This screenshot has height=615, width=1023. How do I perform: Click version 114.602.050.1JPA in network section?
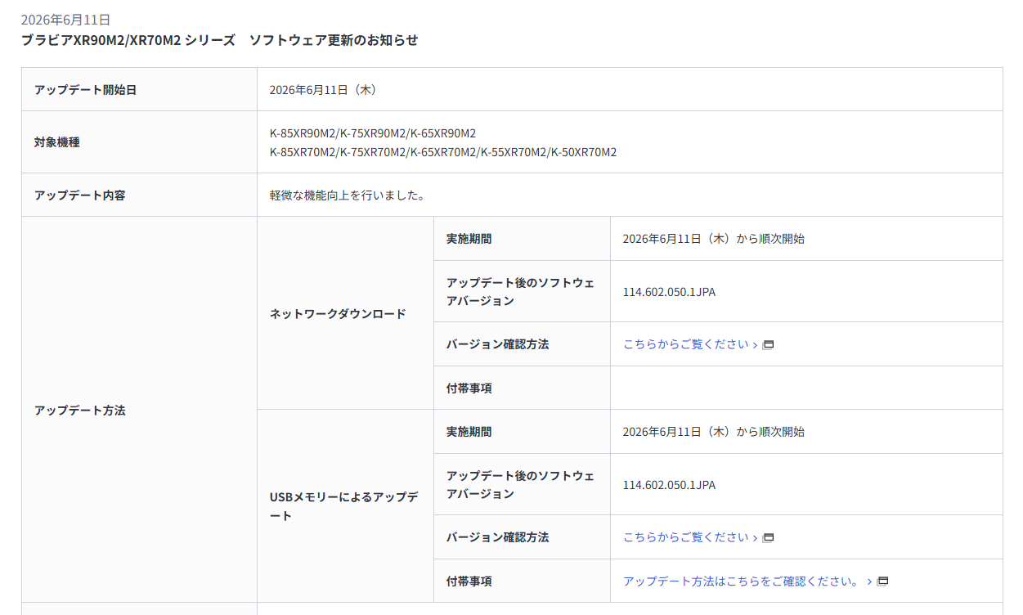[x=669, y=292]
